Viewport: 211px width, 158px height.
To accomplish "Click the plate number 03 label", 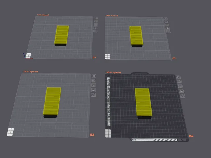I will click(92, 135).
